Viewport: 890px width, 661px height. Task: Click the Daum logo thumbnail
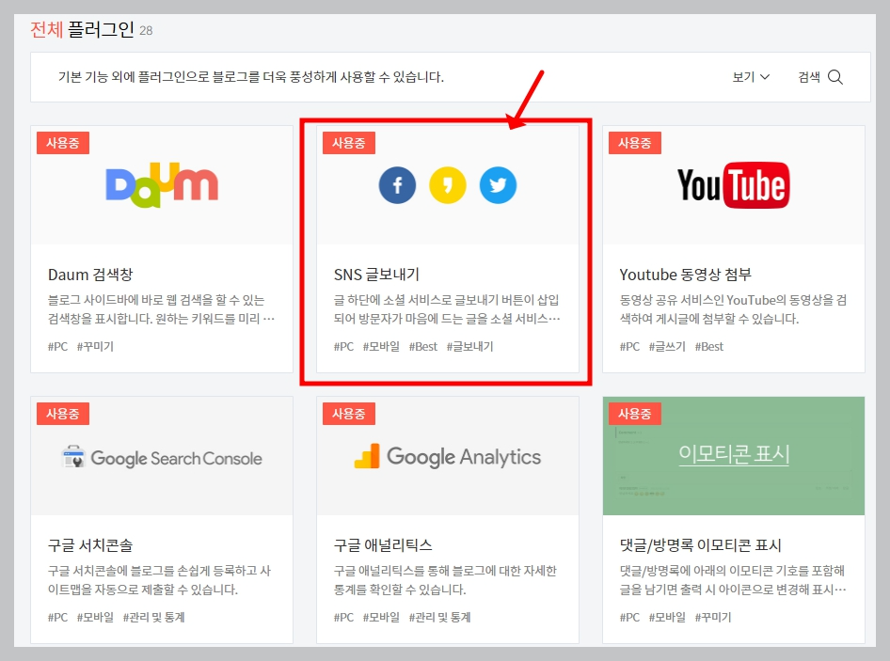(162, 185)
